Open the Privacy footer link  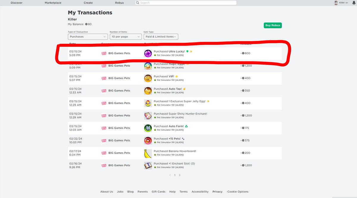217,192
